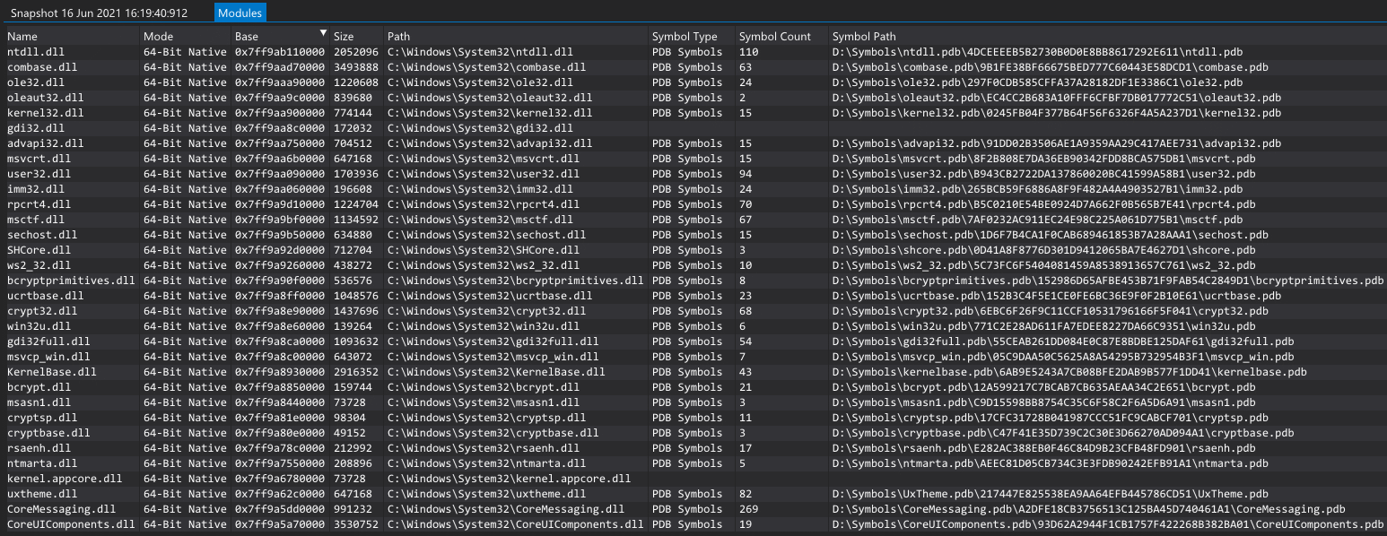Click the Mode column header
Image resolution: width=1387 pixels, height=536 pixels.
coord(161,36)
